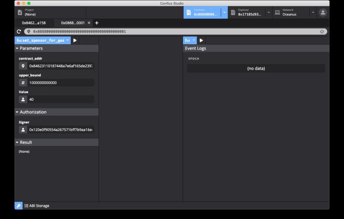Expand the Contract dropdown arrow
The height and width of the screenshot is (219, 344).
click(224, 12)
